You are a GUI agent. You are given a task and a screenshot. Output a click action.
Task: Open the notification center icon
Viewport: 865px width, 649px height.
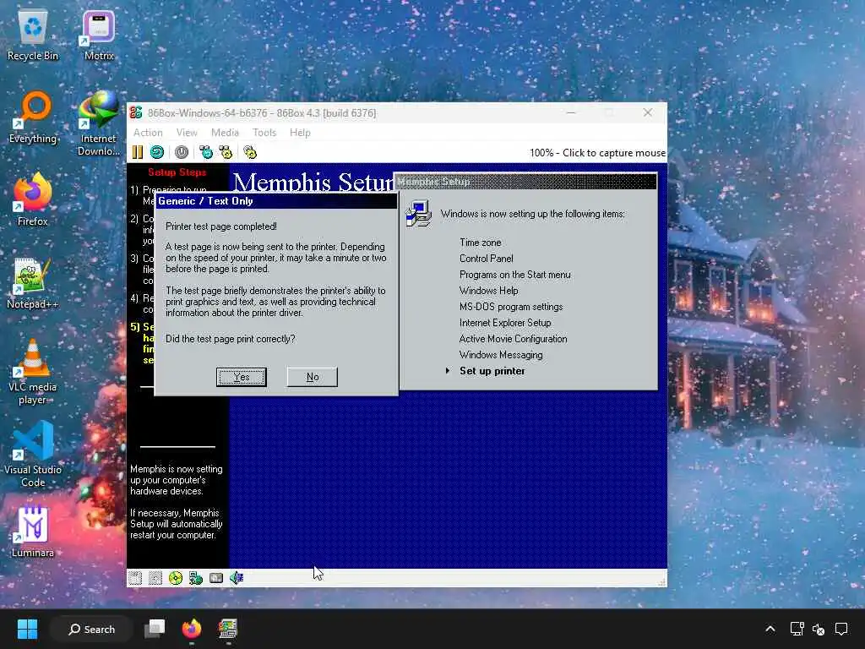click(x=841, y=629)
